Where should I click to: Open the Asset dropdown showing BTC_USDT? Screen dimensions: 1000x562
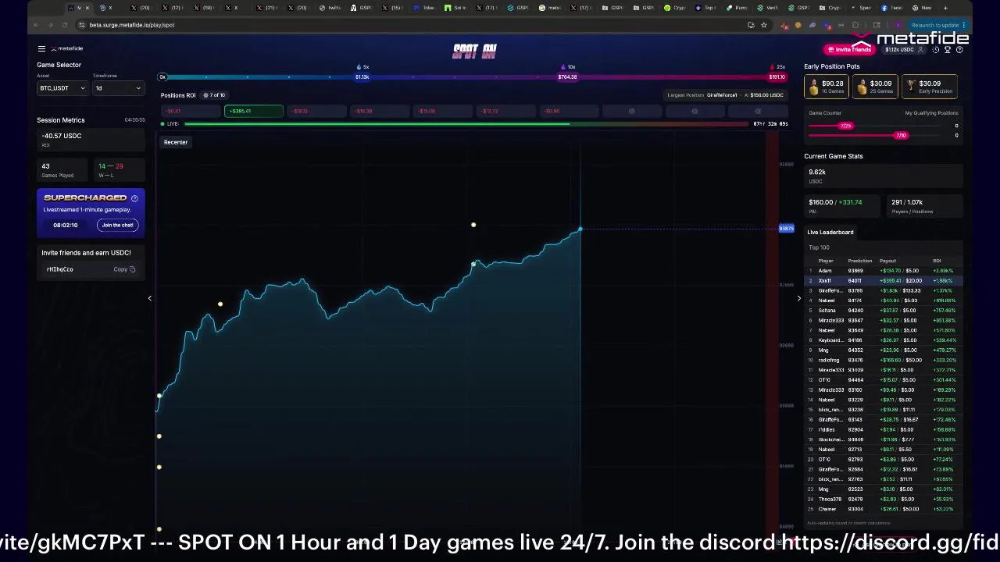pyautogui.click(x=62, y=88)
